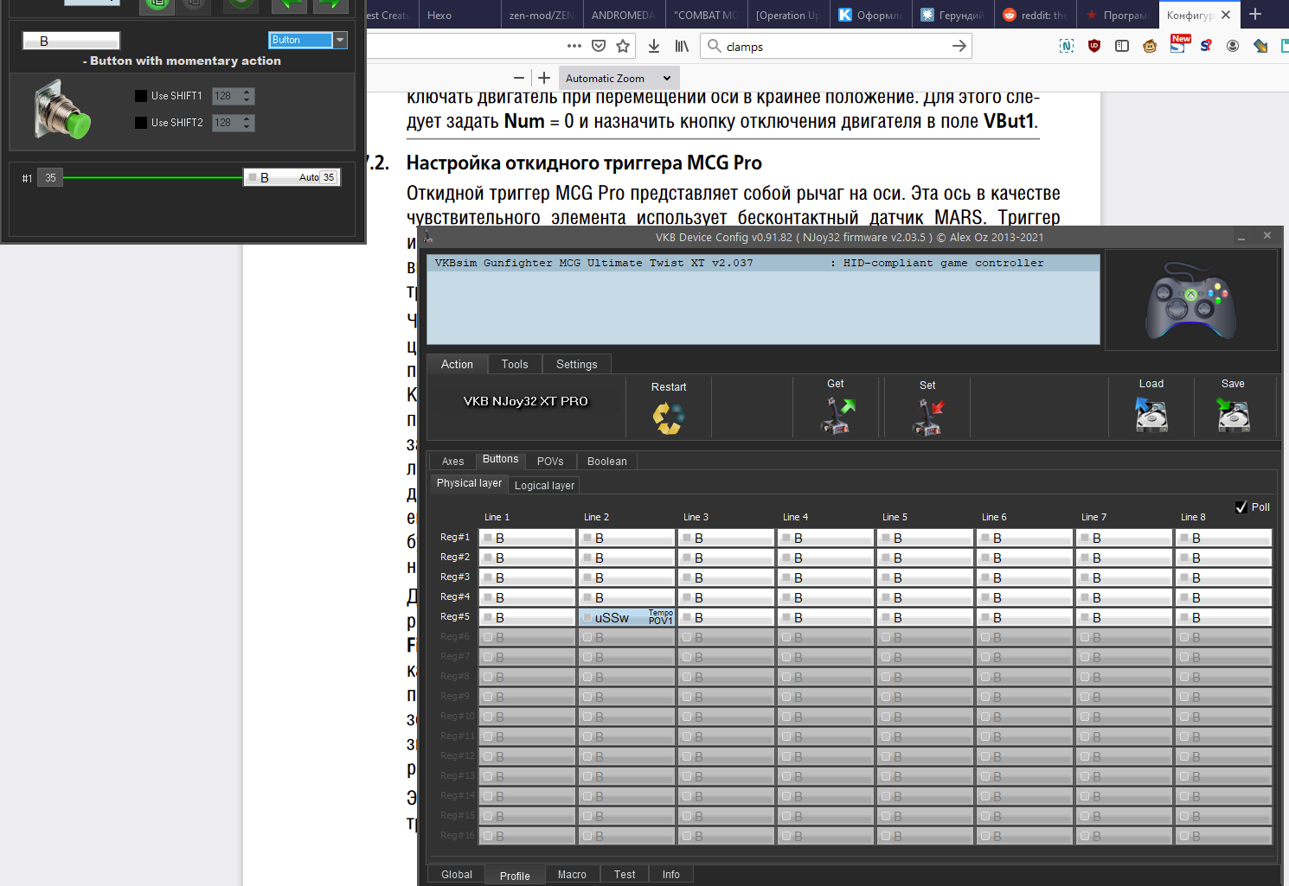The height and width of the screenshot is (886, 1289).
Task: Open a new browser tab
Action: pyautogui.click(x=1255, y=14)
